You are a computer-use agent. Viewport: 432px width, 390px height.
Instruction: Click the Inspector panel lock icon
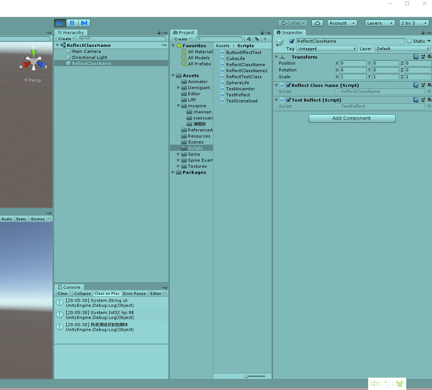click(x=423, y=33)
